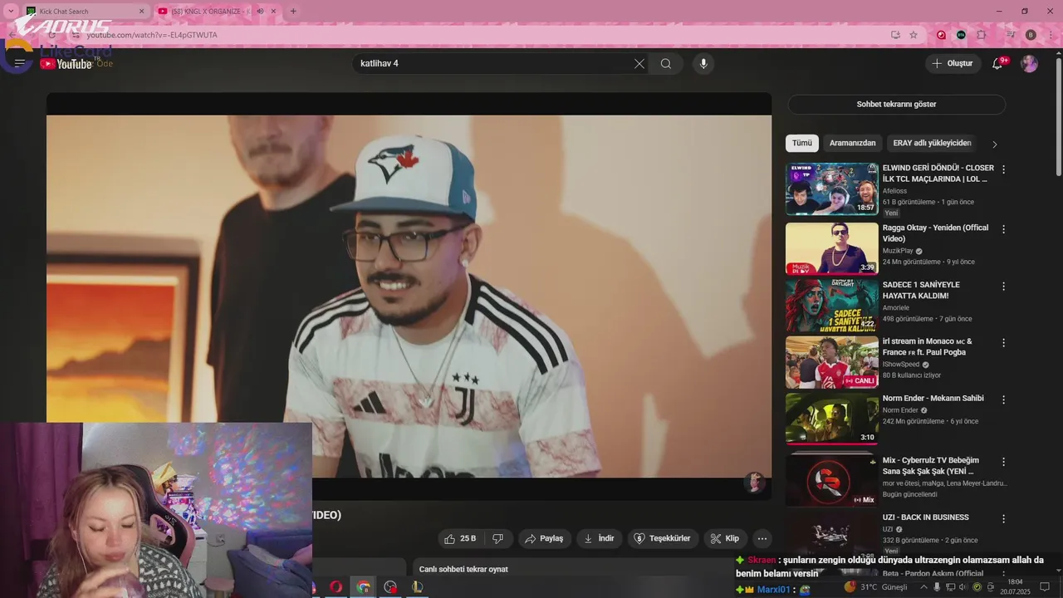Open options menu for Ragga Oktay video
Screen dimensions: 1063x598
coord(1003,229)
